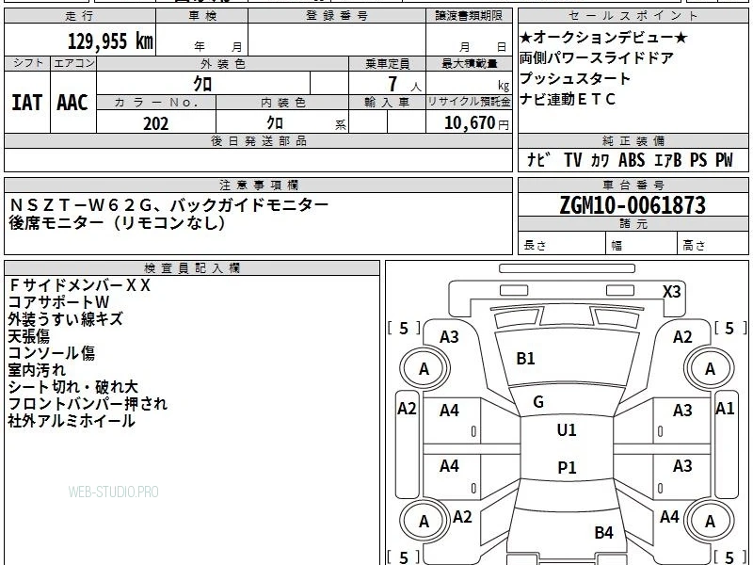753x565 pixels.
Task: Click the B4 mark on rear hatch
Action: click(x=603, y=532)
